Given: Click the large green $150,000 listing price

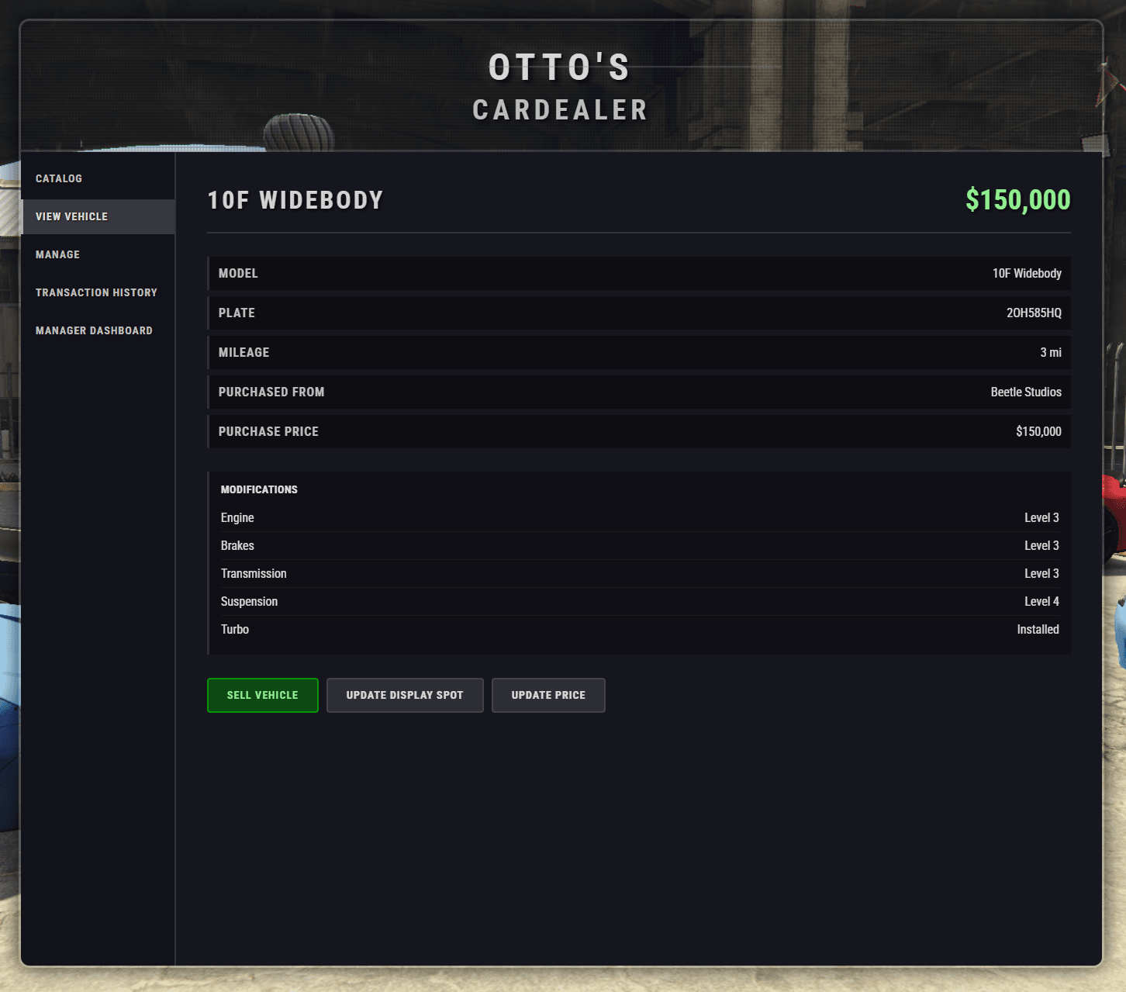Looking at the screenshot, I should pyautogui.click(x=1017, y=200).
